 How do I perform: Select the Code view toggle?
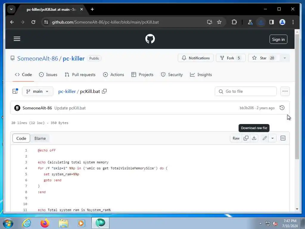[21, 138]
